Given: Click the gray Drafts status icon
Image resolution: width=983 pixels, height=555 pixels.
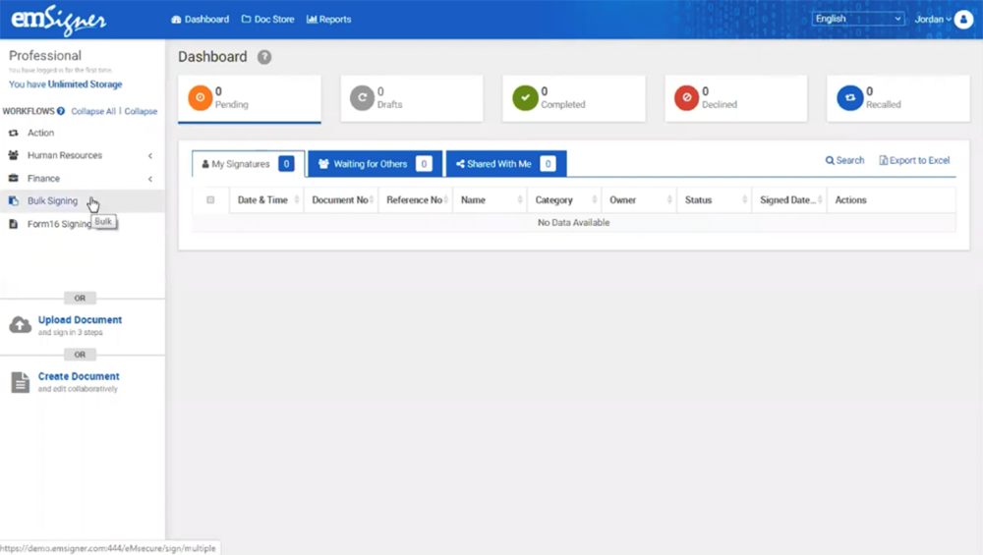Looking at the screenshot, I should [362, 98].
